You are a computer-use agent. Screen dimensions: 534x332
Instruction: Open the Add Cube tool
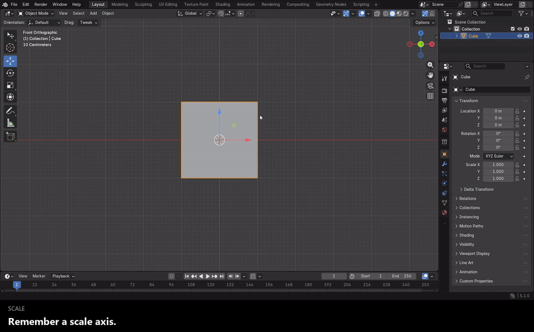10,137
